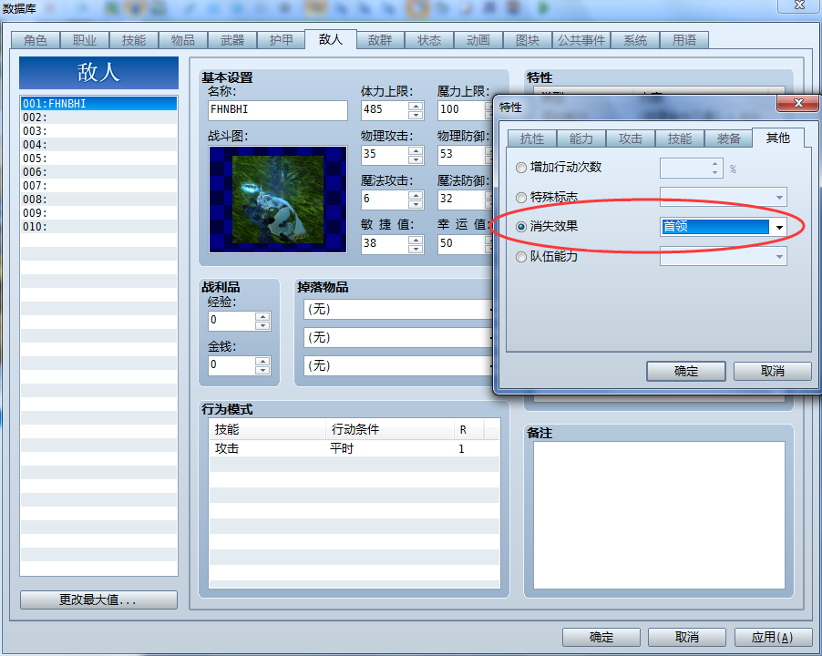This screenshot has height=656, width=822.
Task: Adjust the 物理攻击 spinner arrows
Action: coord(416,155)
